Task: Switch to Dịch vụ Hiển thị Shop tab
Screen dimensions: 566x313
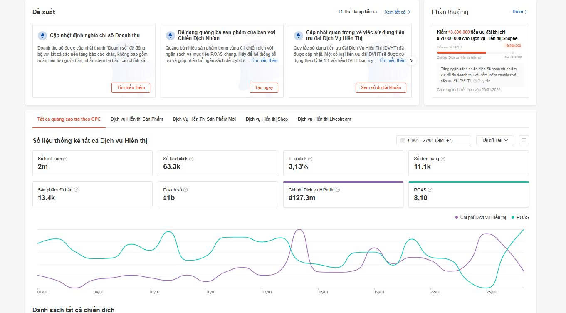Action: click(267, 119)
